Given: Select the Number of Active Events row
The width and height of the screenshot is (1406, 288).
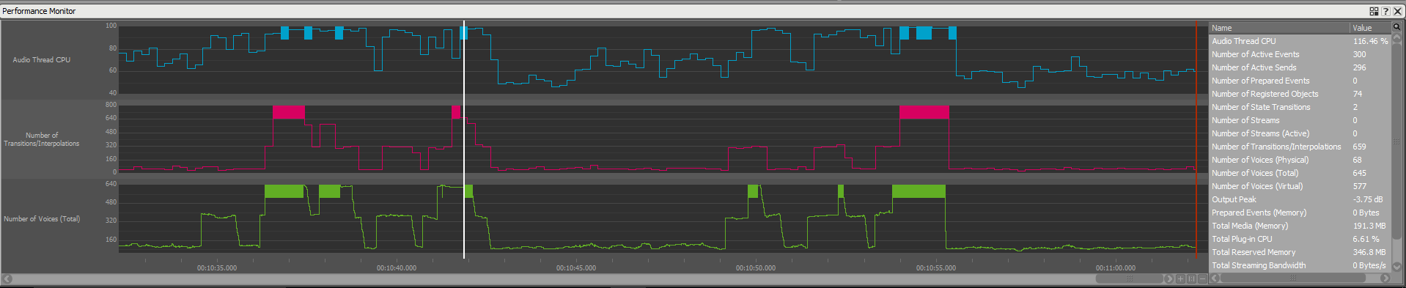Looking at the screenshot, I should coord(1300,54).
